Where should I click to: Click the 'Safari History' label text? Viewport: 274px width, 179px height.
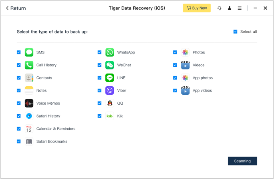click(48, 116)
